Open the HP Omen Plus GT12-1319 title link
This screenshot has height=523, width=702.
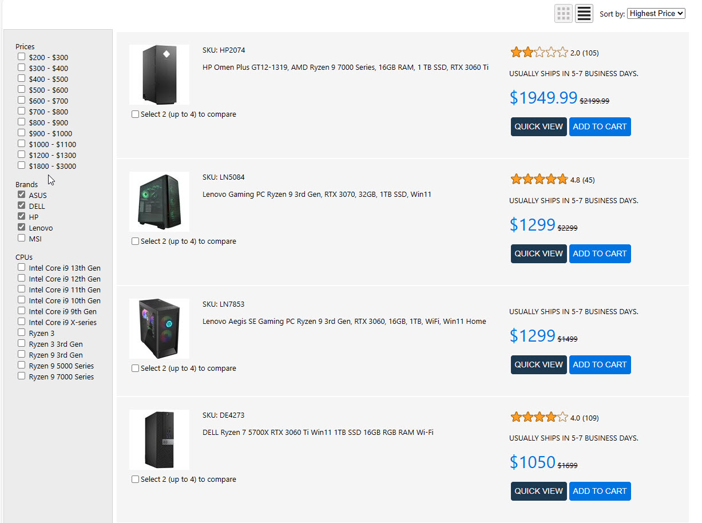(345, 68)
